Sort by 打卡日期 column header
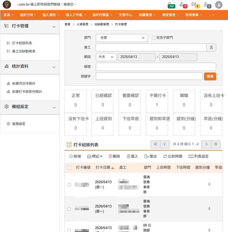This screenshot has width=228, height=232. tap(105, 167)
